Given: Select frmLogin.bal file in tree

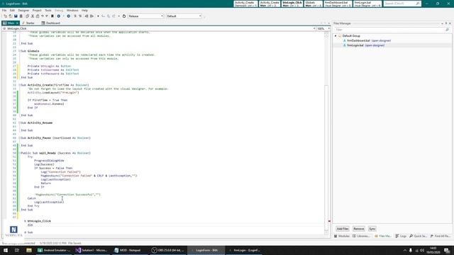Looking at the screenshot, I should (x=355, y=45).
